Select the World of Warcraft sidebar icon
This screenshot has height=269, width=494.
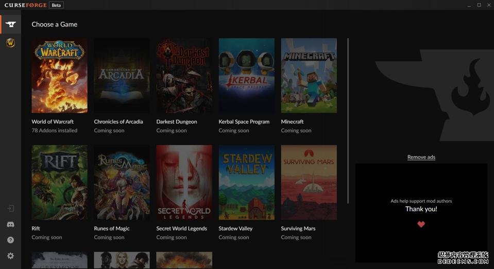[10, 43]
